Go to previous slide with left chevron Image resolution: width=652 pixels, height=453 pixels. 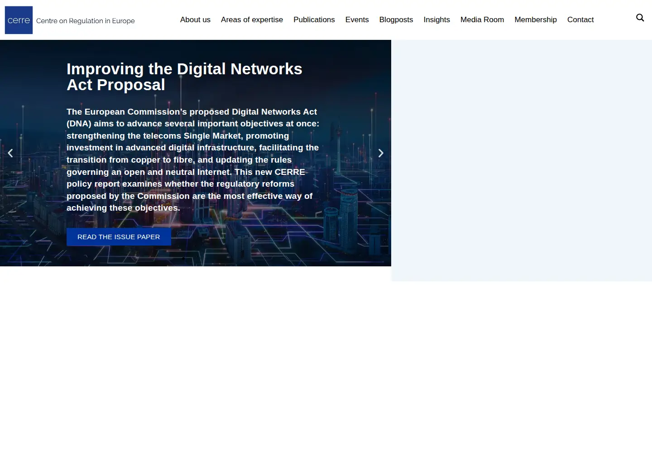click(x=10, y=153)
